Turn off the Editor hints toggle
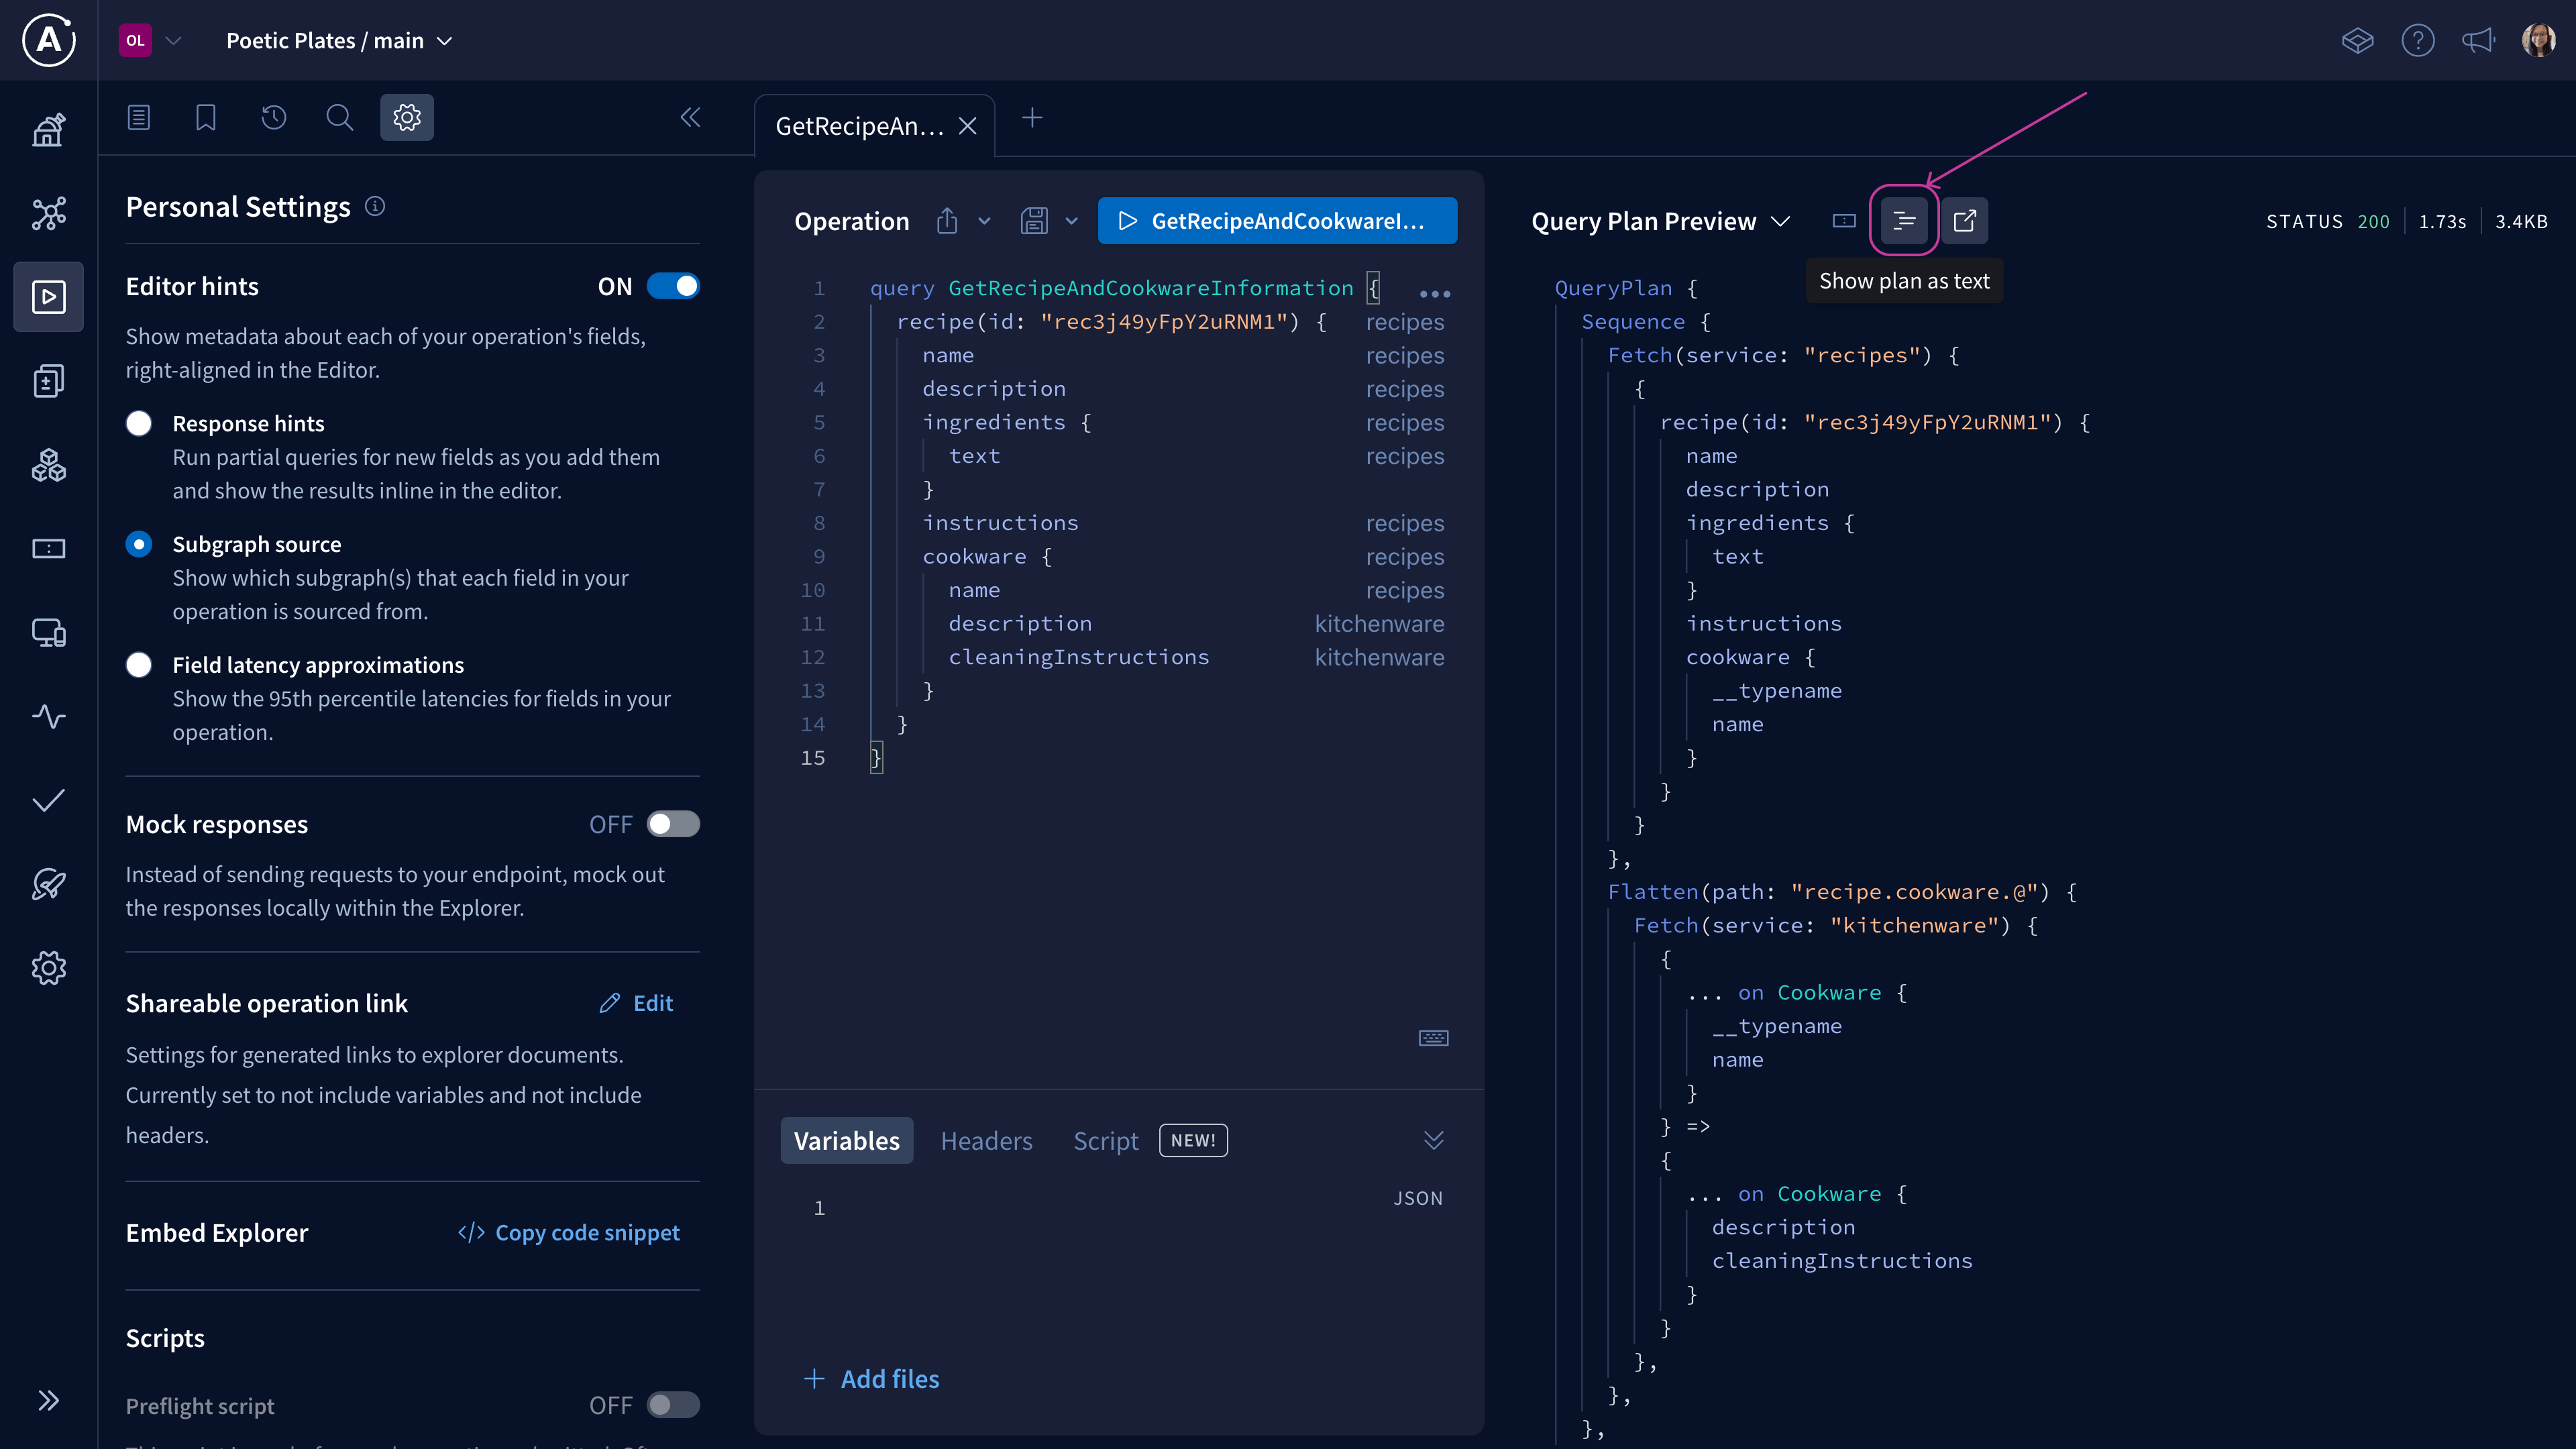 pyautogui.click(x=673, y=287)
